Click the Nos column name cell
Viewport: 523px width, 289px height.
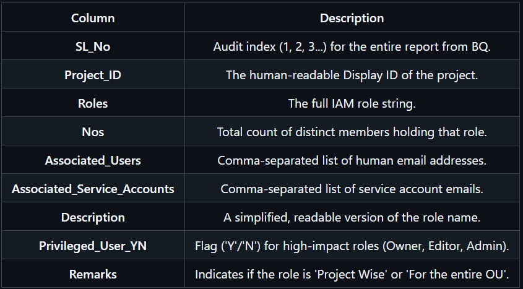[x=93, y=132]
